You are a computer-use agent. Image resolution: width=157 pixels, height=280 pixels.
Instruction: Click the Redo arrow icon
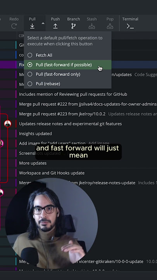pos(14,26)
